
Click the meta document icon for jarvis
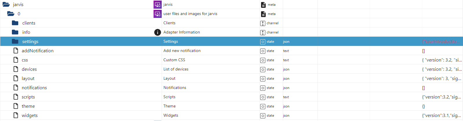click(x=263, y=5)
